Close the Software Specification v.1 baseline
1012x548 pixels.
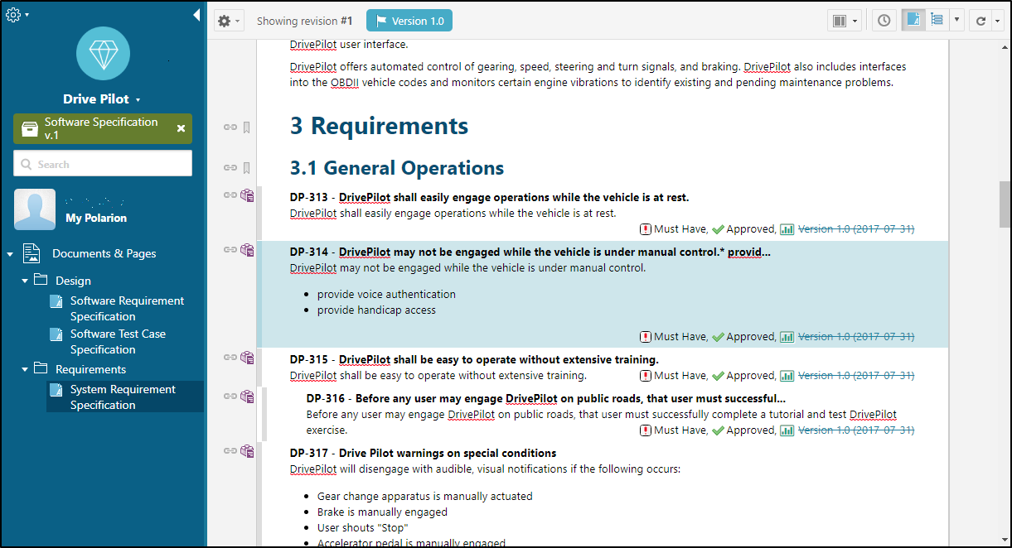181,128
